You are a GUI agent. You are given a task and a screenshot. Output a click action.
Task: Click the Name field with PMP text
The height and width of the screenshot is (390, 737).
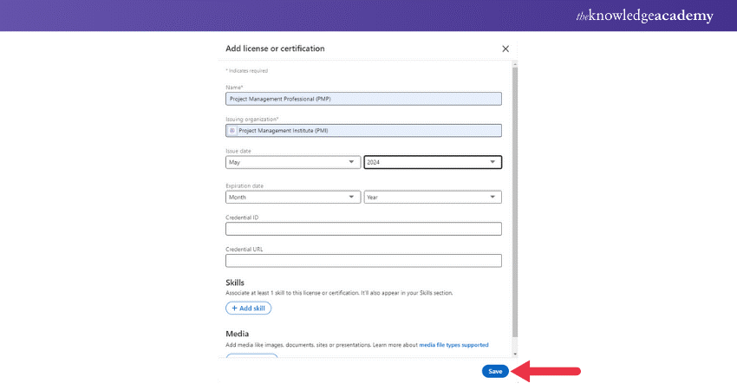pos(363,99)
